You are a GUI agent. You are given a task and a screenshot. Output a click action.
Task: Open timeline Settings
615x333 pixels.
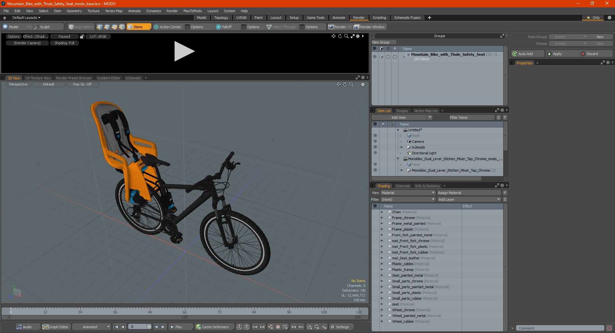point(341,327)
